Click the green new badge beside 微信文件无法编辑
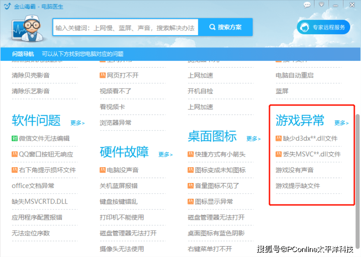Viewport: 361px width, 257px height. [14, 138]
